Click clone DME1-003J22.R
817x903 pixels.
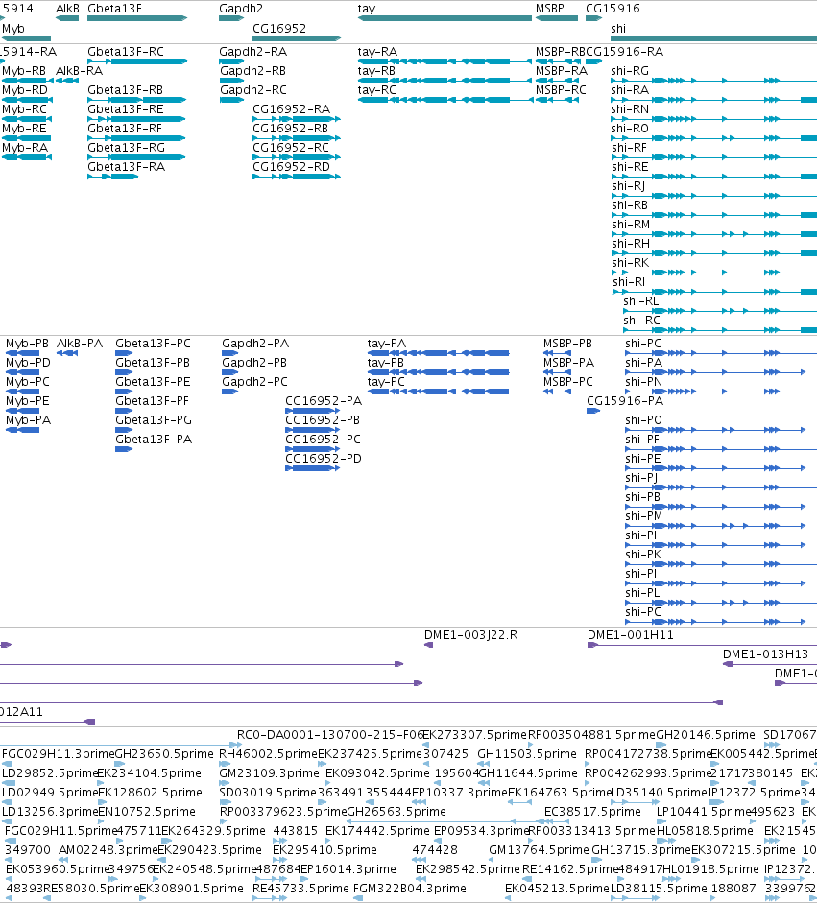point(429,645)
